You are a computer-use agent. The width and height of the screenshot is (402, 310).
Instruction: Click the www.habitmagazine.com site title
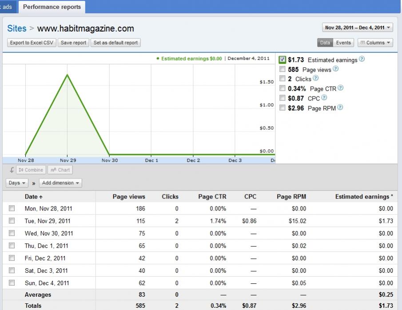click(x=86, y=28)
